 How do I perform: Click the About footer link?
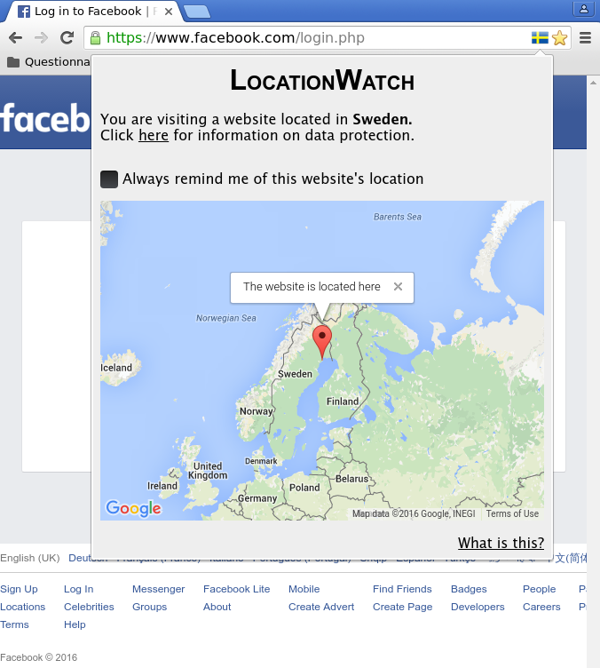point(217,607)
